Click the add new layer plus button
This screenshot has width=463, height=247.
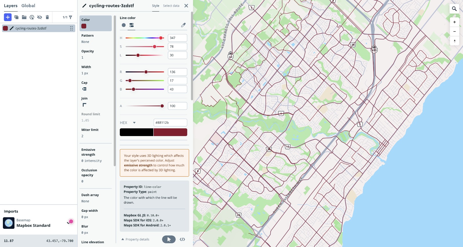(x=8, y=17)
